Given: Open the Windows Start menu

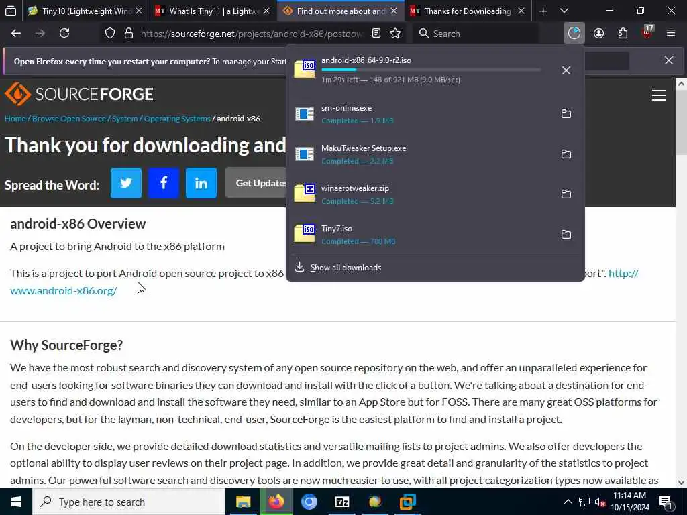Looking at the screenshot, I should coord(16,502).
